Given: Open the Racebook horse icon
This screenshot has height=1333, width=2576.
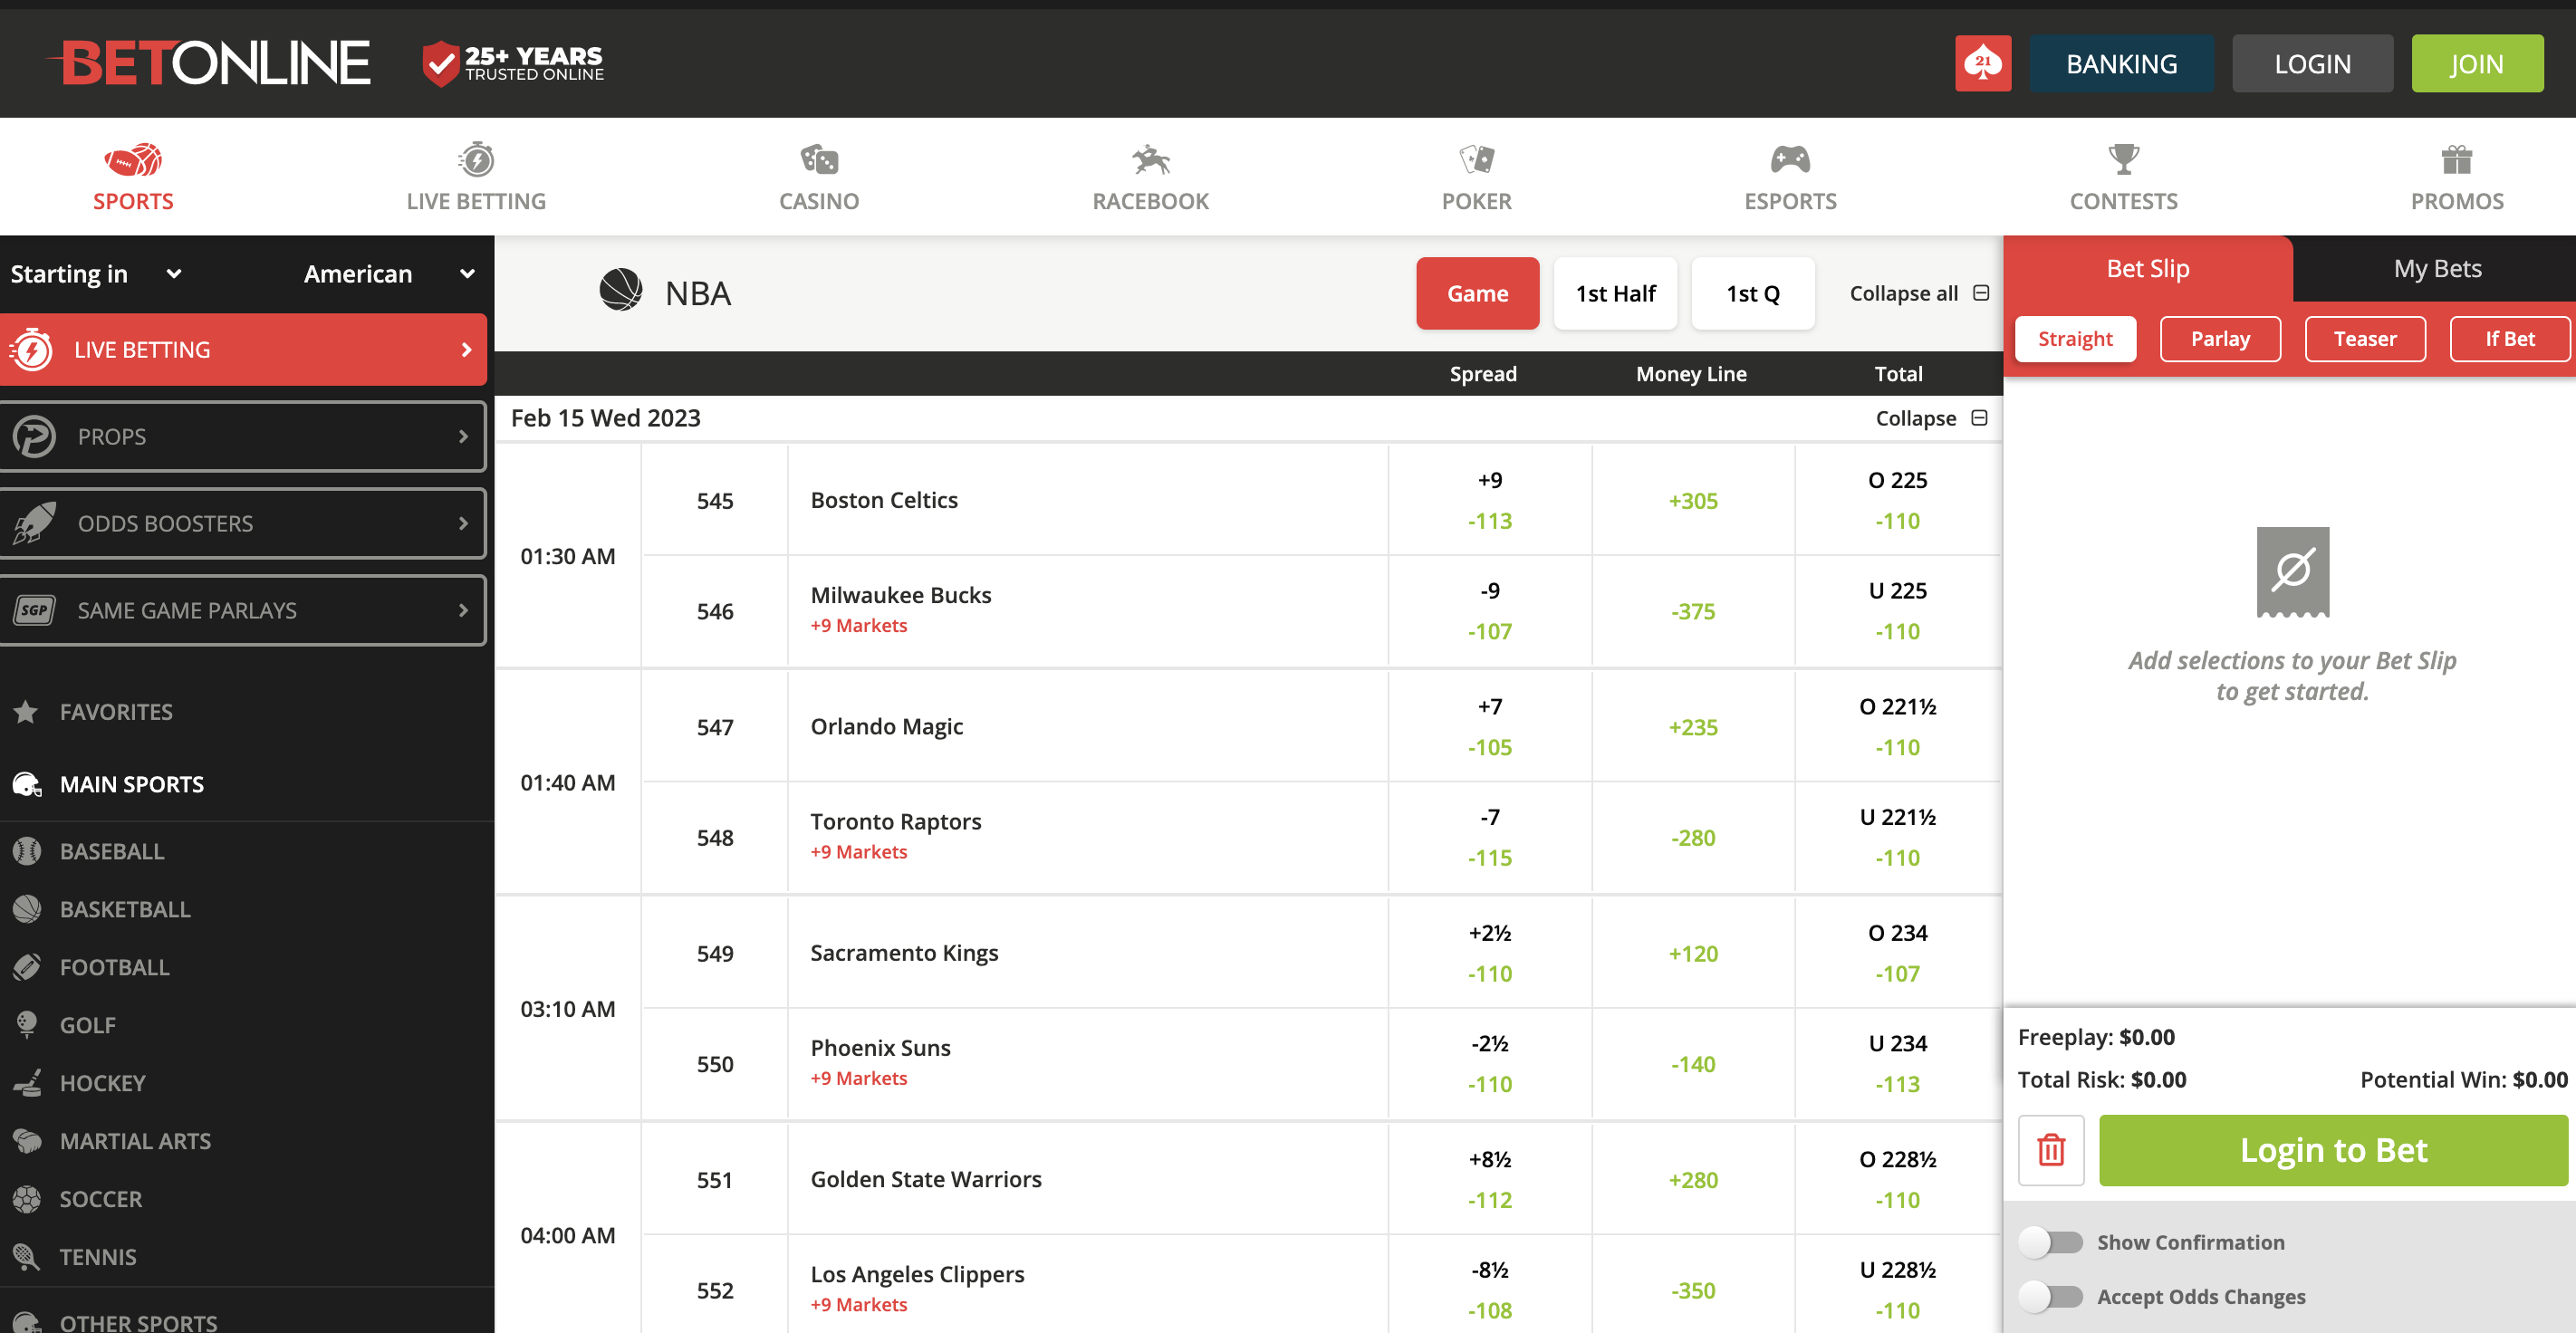Looking at the screenshot, I should 1150,159.
